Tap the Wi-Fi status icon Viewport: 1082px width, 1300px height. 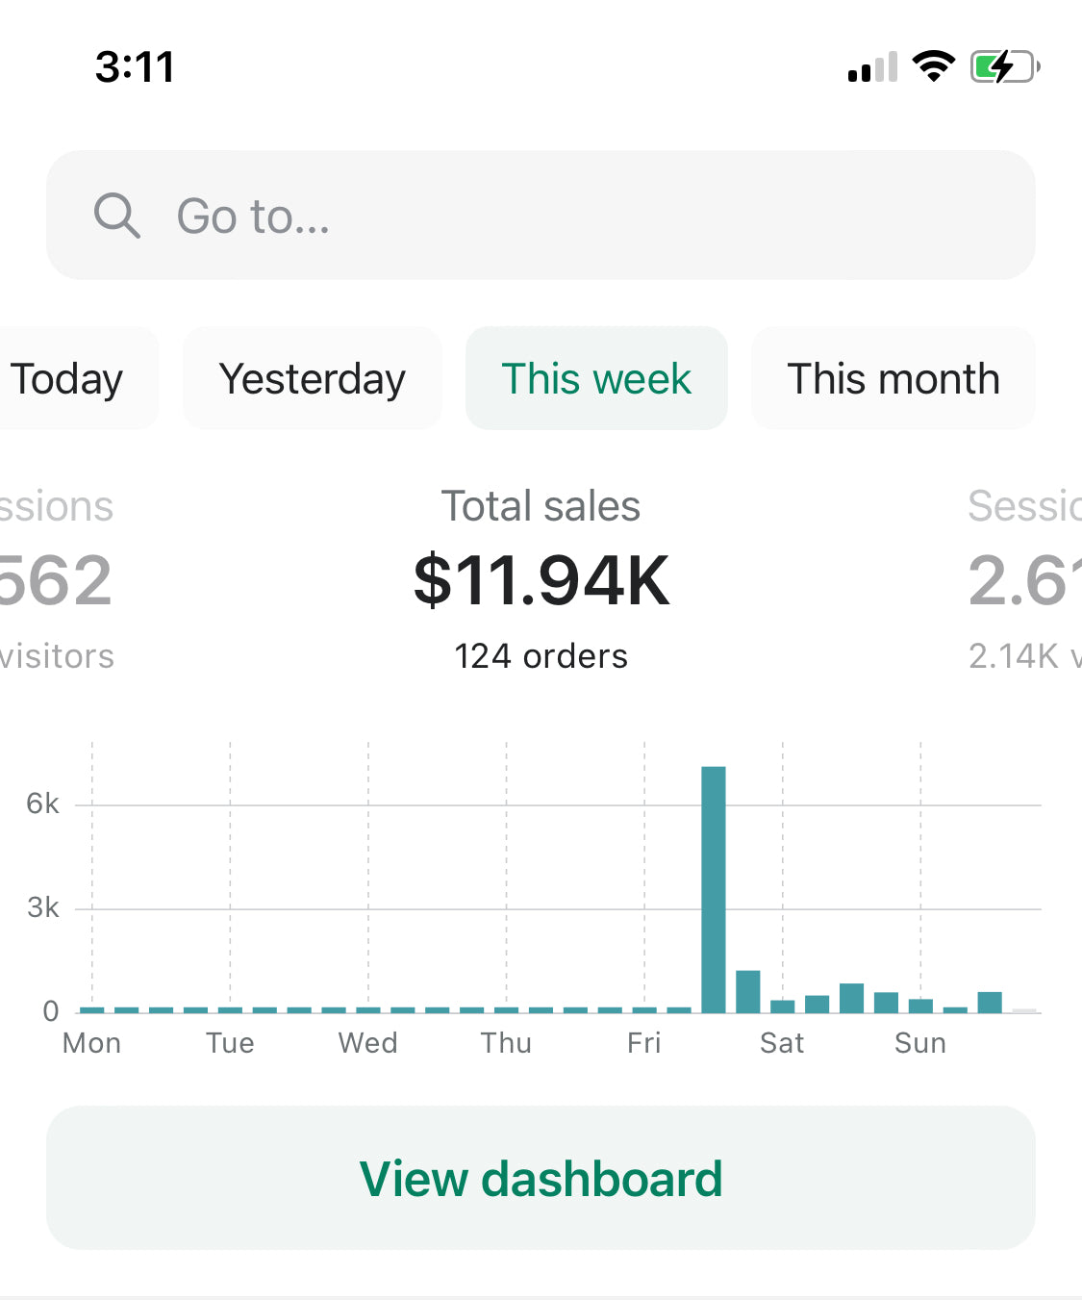click(933, 66)
